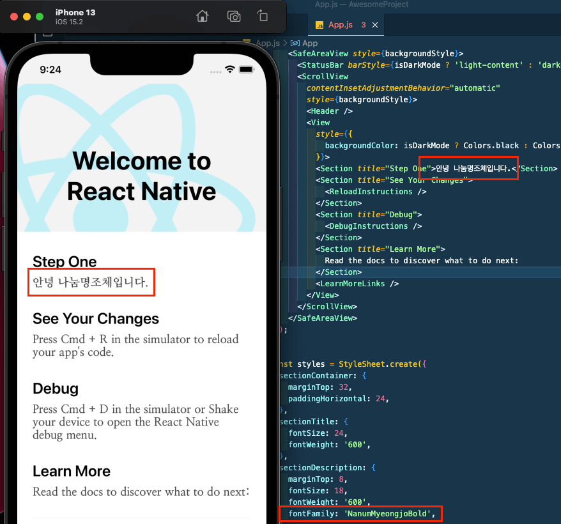Click 'Read the docs to discover' text in simulator
This screenshot has height=524, width=561.
[x=141, y=492]
